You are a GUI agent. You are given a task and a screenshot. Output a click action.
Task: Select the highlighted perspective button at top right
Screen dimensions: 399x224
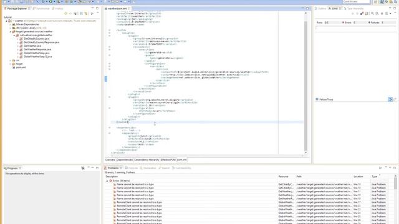382,2
